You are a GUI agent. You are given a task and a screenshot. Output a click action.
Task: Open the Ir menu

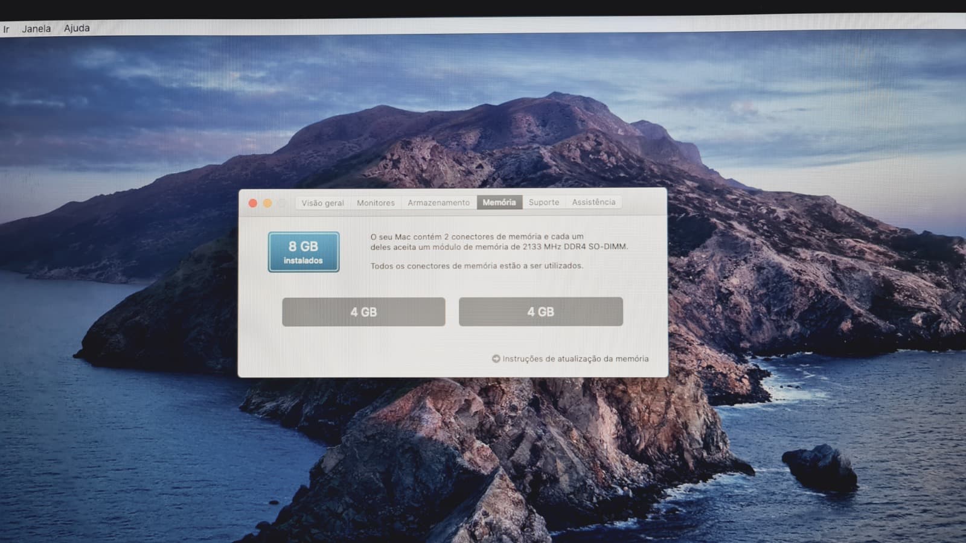click(6, 29)
